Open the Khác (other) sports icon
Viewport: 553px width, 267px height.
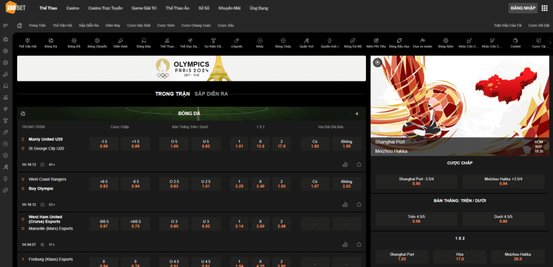tap(260, 43)
